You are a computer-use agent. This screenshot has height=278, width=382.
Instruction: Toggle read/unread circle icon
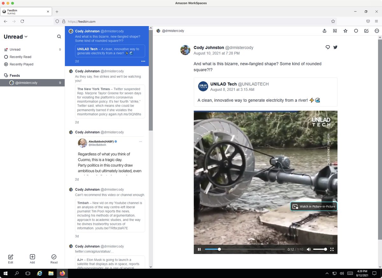click(356, 31)
